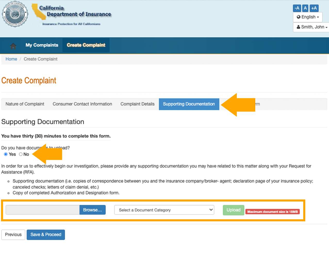Click the Copy of completed Authorization bullet text

click(66, 193)
